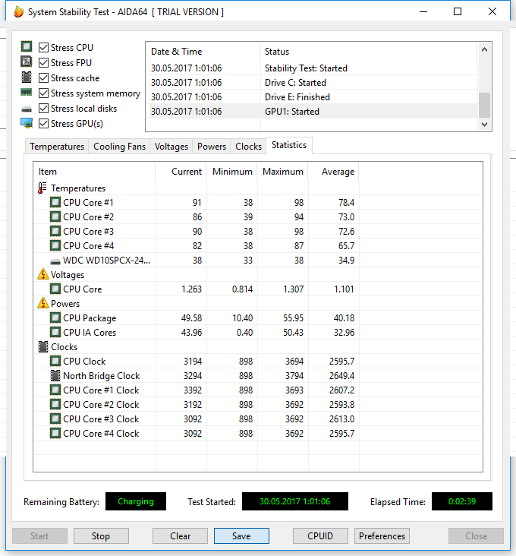516x556 pixels.
Task: Click the Save button
Action: pyautogui.click(x=241, y=535)
